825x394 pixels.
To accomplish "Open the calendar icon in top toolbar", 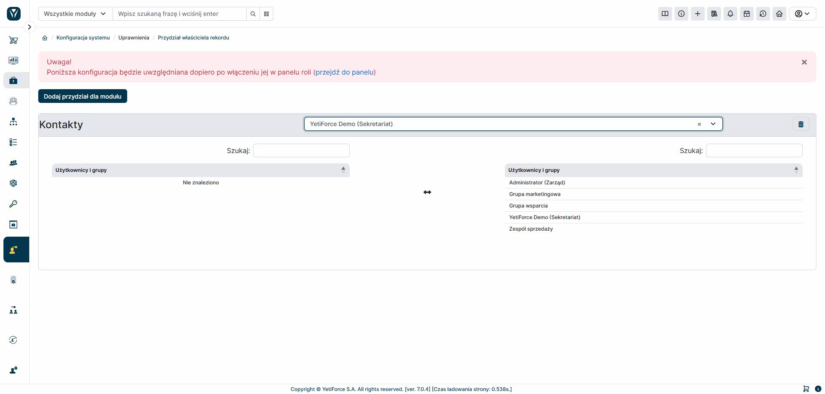I will [x=747, y=14].
